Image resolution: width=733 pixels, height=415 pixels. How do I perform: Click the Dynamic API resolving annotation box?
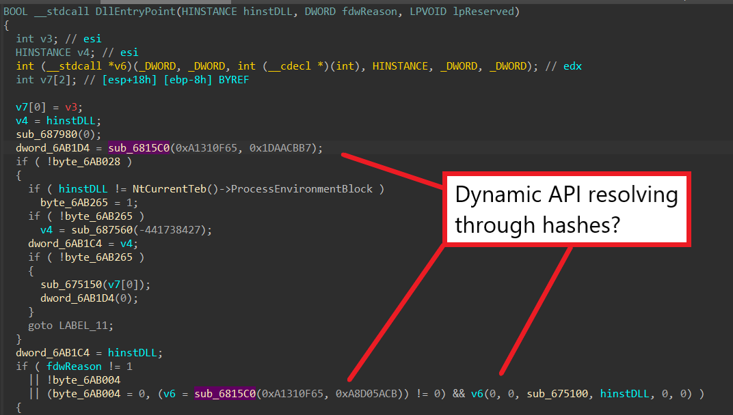[x=566, y=208]
